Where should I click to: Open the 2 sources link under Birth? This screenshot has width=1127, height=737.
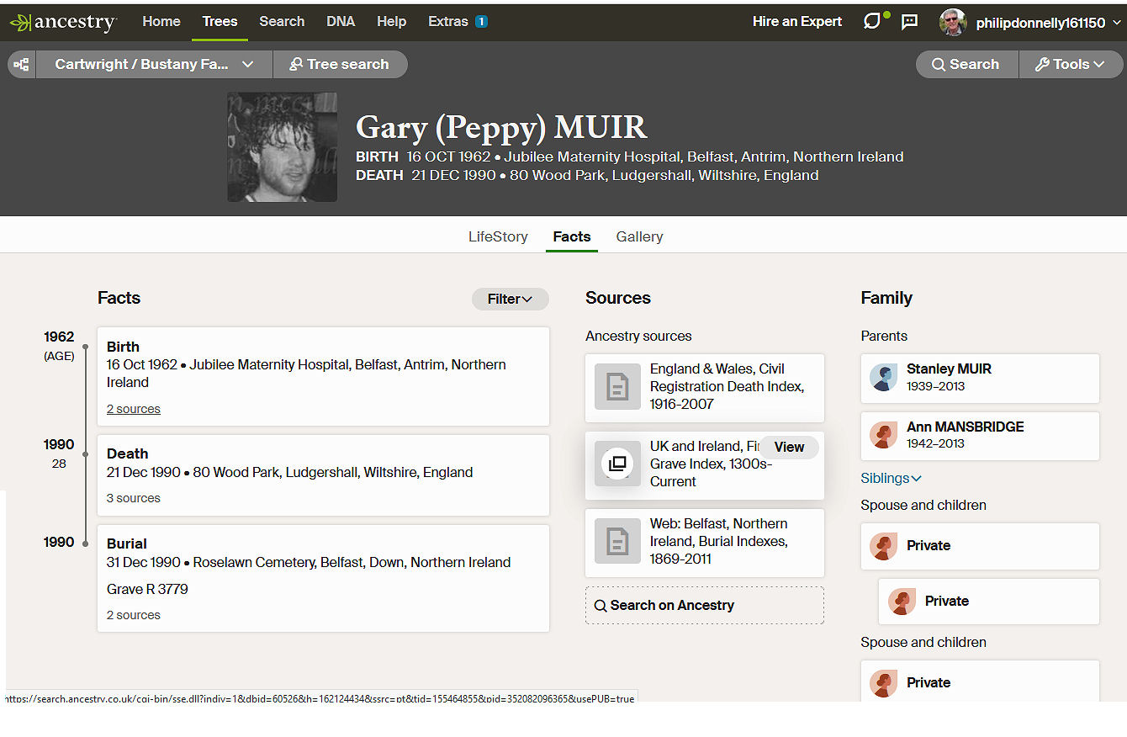point(133,409)
